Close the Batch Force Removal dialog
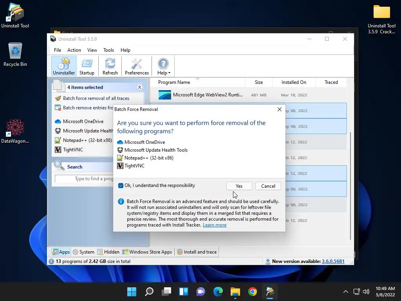 pyautogui.click(x=280, y=109)
